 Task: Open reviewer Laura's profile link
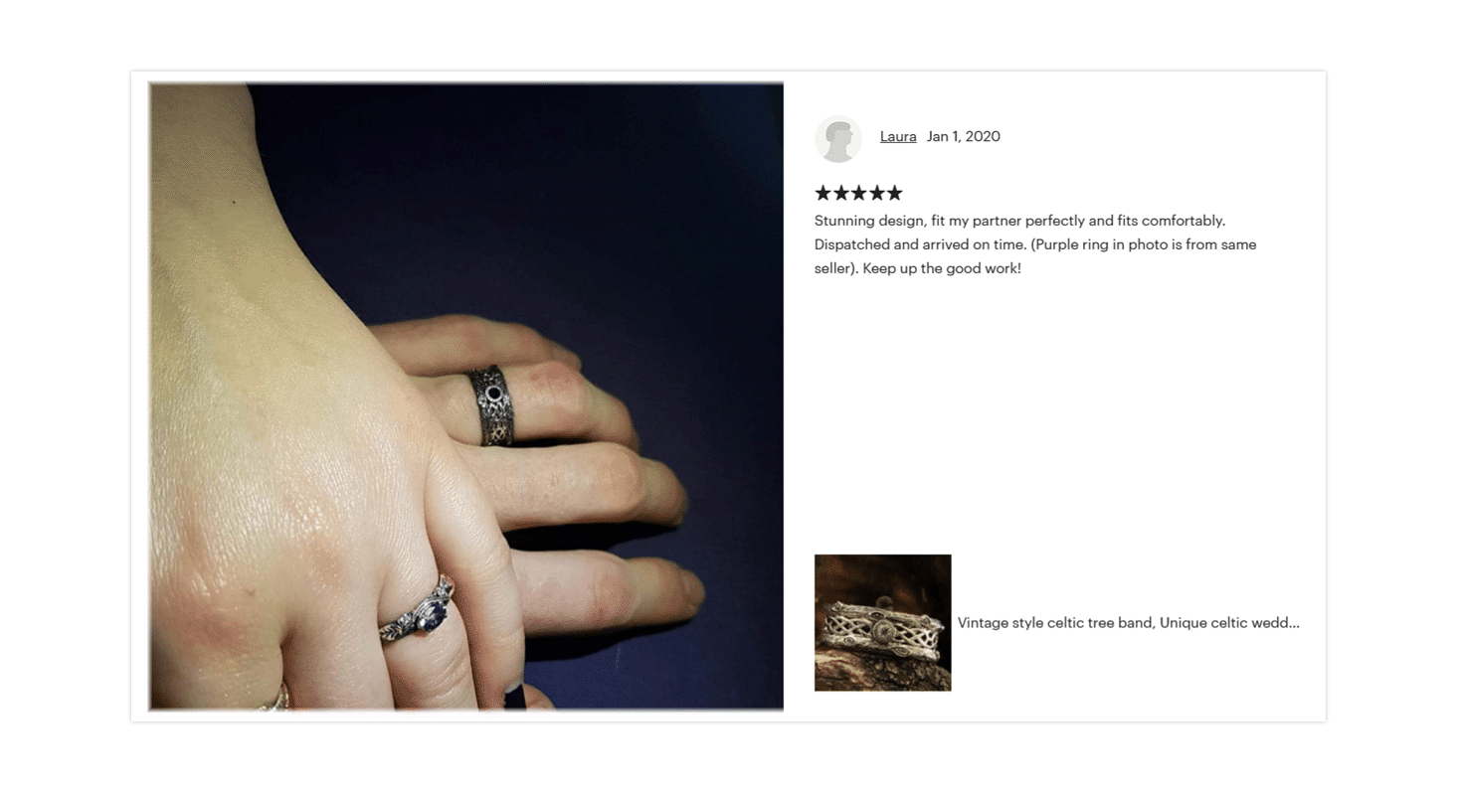click(898, 136)
